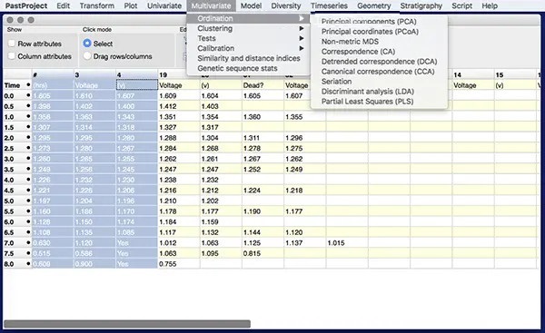Image resolution: width=545 pixels, height=333 pixels.
Task: Click the yellow minimize window button
Action: click(x=21, y=20)
